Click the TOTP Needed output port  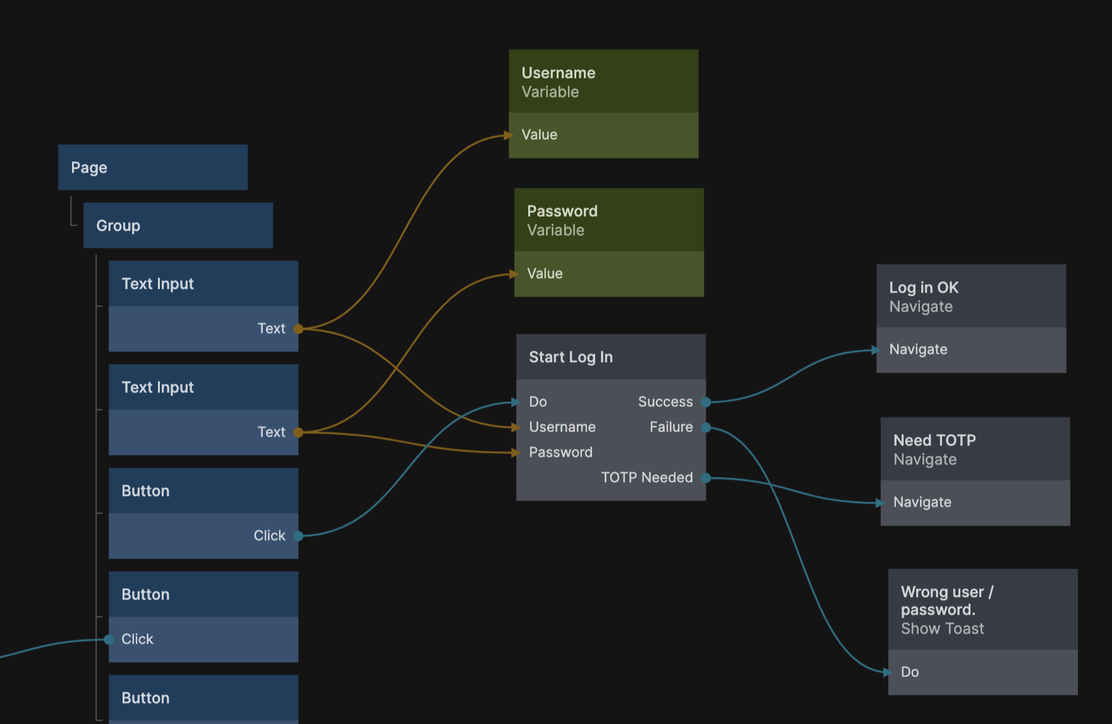pyautogui.click(x=706, y=478)
